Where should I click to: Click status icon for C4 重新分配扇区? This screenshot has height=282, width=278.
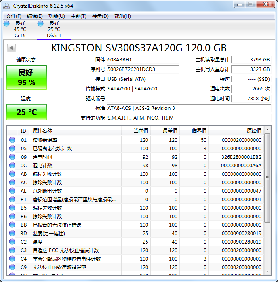pos(12,259)
